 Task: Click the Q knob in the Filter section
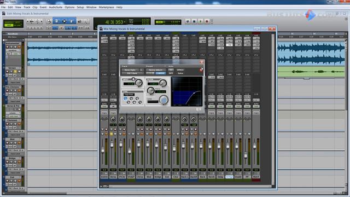pyautogui.click(x=163, y=83)
